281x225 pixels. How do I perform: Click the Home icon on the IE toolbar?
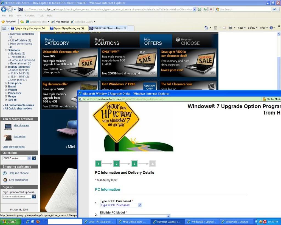coord(206,28)
